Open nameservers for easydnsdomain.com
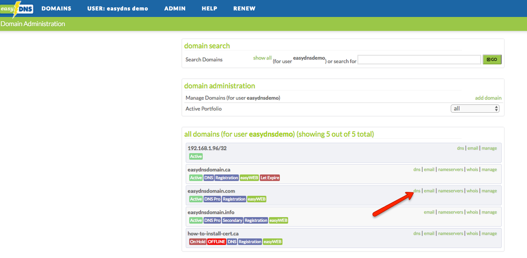527x258 pixels. point(451,191)
